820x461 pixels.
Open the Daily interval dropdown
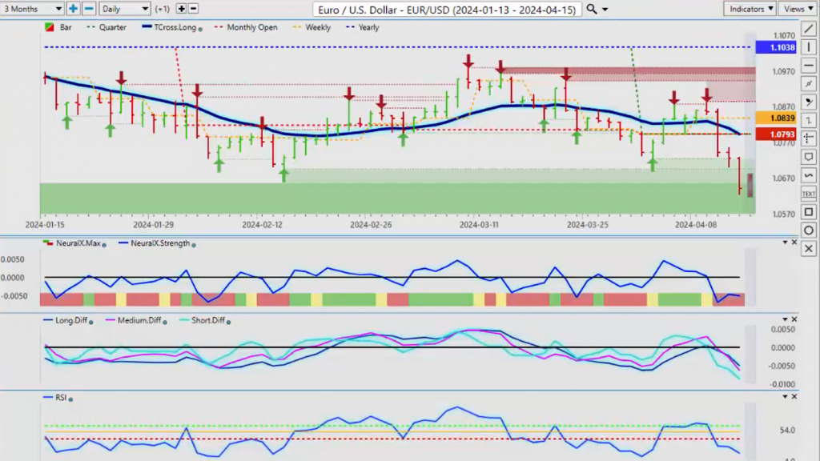click(124, 9)
